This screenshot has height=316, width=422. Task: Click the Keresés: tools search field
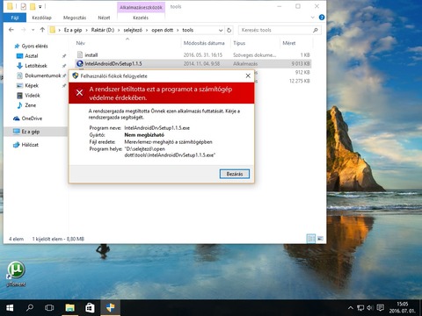[274, 30]
